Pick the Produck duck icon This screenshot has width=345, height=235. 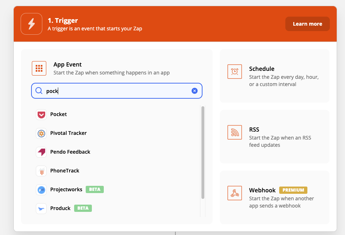point(41,208)
